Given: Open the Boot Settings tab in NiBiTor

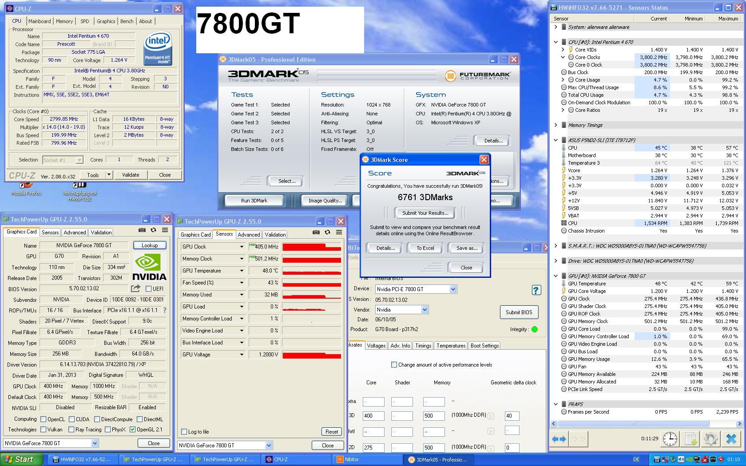Looking at the screenshot, I should coord(484,346).
